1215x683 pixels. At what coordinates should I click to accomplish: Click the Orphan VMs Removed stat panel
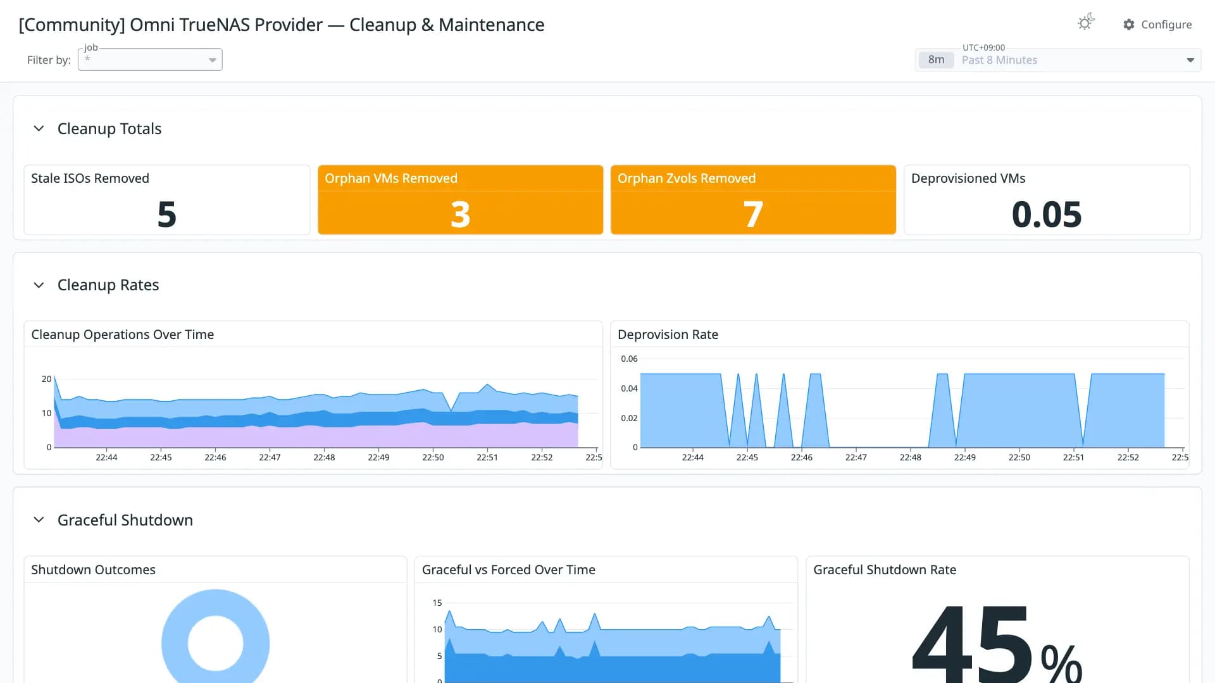point(460,200)
